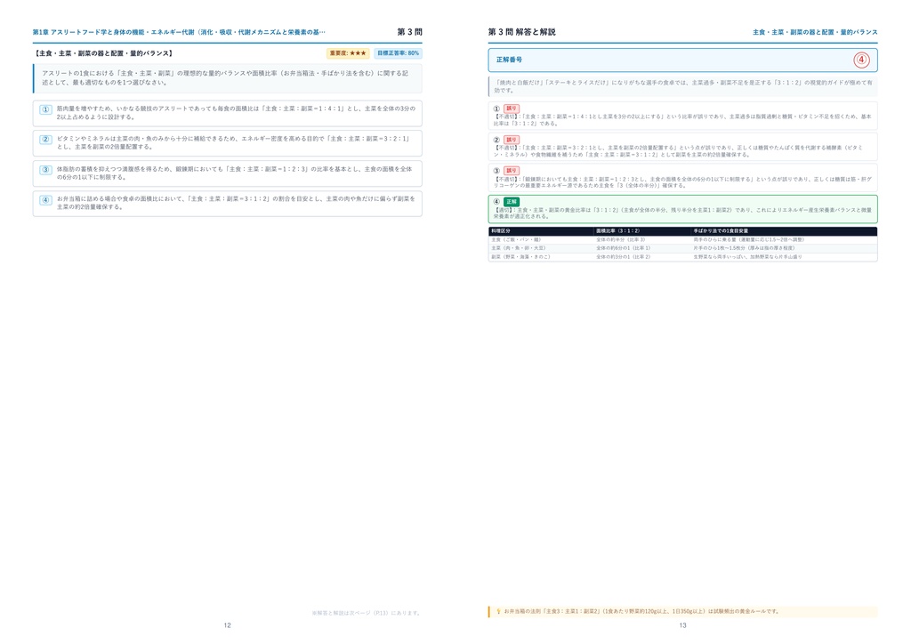Click the intro note starting with 「焼肉と白飯だけ」
Image resolution: width=911 pixels, height=644 pixels.
tap(683, 86)
